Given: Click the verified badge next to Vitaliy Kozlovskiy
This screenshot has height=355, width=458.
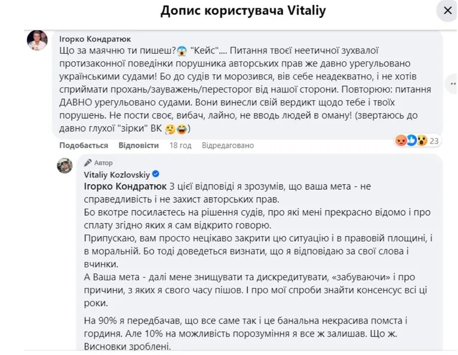Looking at the screenshot, I should 156,174.
